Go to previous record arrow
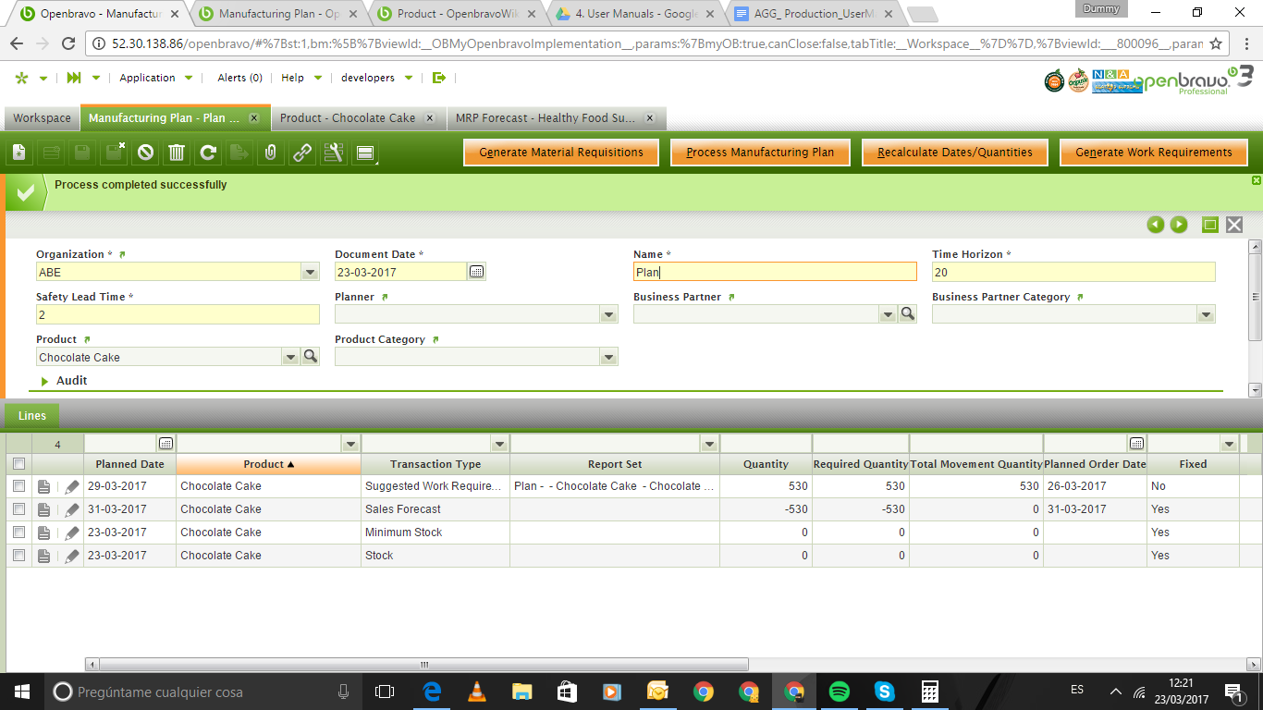Viewport: 1263px width, 710px height. click(x=1155, y=224)
